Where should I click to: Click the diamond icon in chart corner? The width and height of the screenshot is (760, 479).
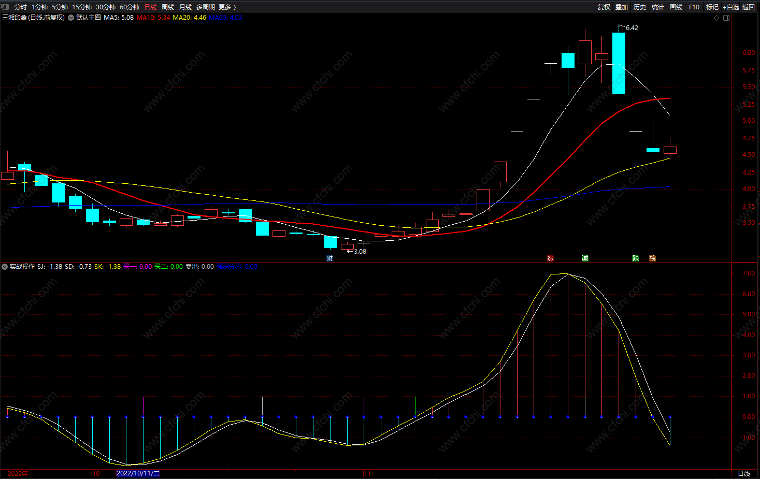pyautogui.click(x=717, y=18)
